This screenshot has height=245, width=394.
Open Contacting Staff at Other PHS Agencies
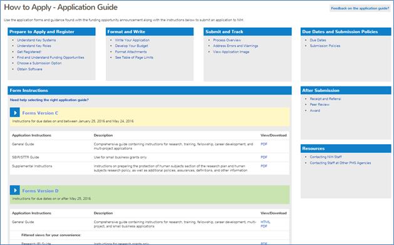point(340,163)
